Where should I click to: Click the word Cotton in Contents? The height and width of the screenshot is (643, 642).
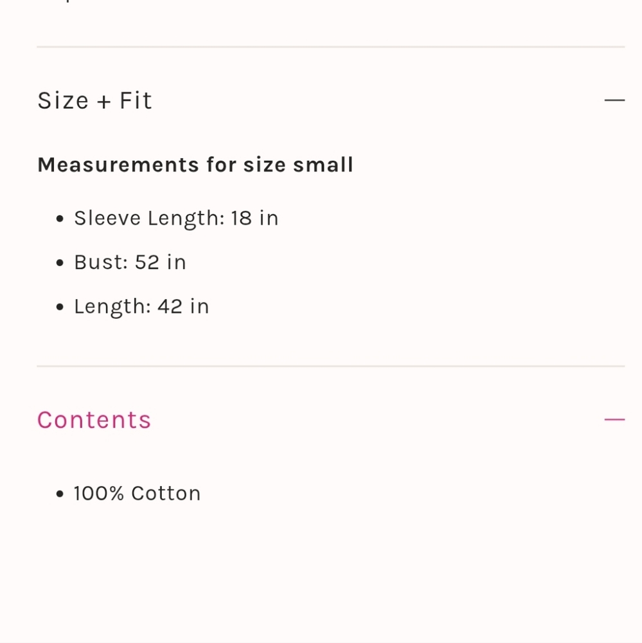[x=166, y=493]
